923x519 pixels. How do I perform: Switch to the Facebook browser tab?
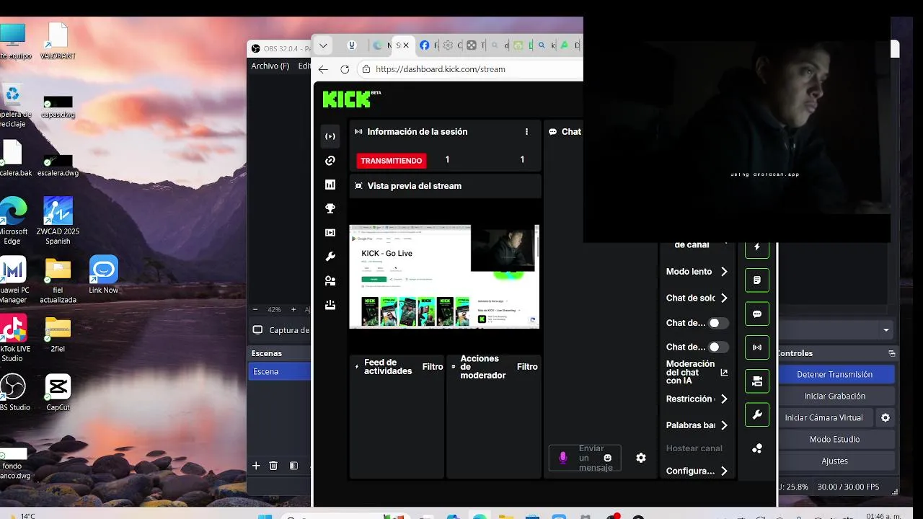coord(425,45)
